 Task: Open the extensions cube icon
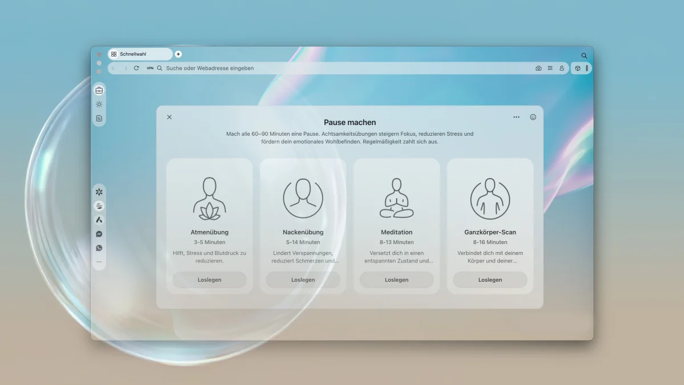577,68
